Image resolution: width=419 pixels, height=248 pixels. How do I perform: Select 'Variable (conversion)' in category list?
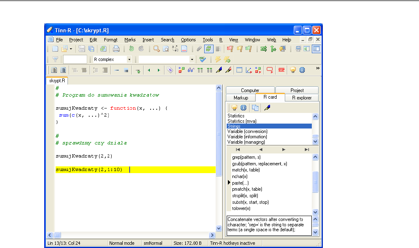(x=247, y=131)
